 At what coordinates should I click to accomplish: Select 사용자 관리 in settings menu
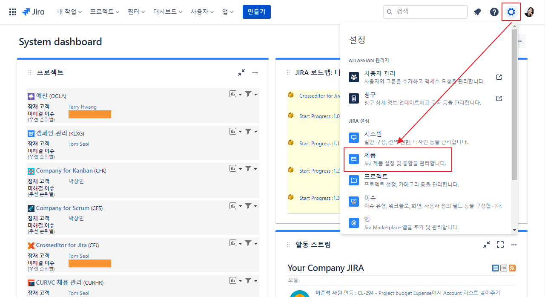pos(427,77)
